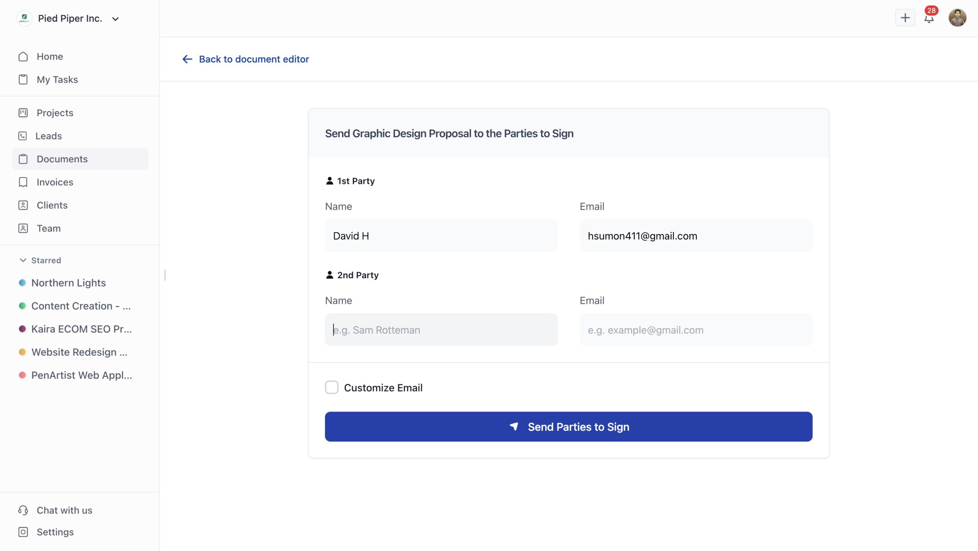Open the Northern Lights starred project
The width and height of the screenshot is (978, 551).
(69, 283)
